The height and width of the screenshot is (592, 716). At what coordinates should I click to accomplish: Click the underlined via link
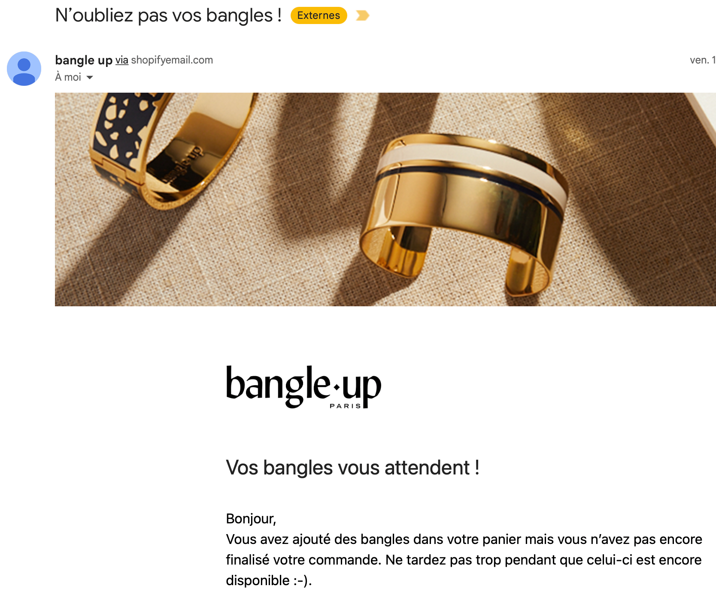122,60
